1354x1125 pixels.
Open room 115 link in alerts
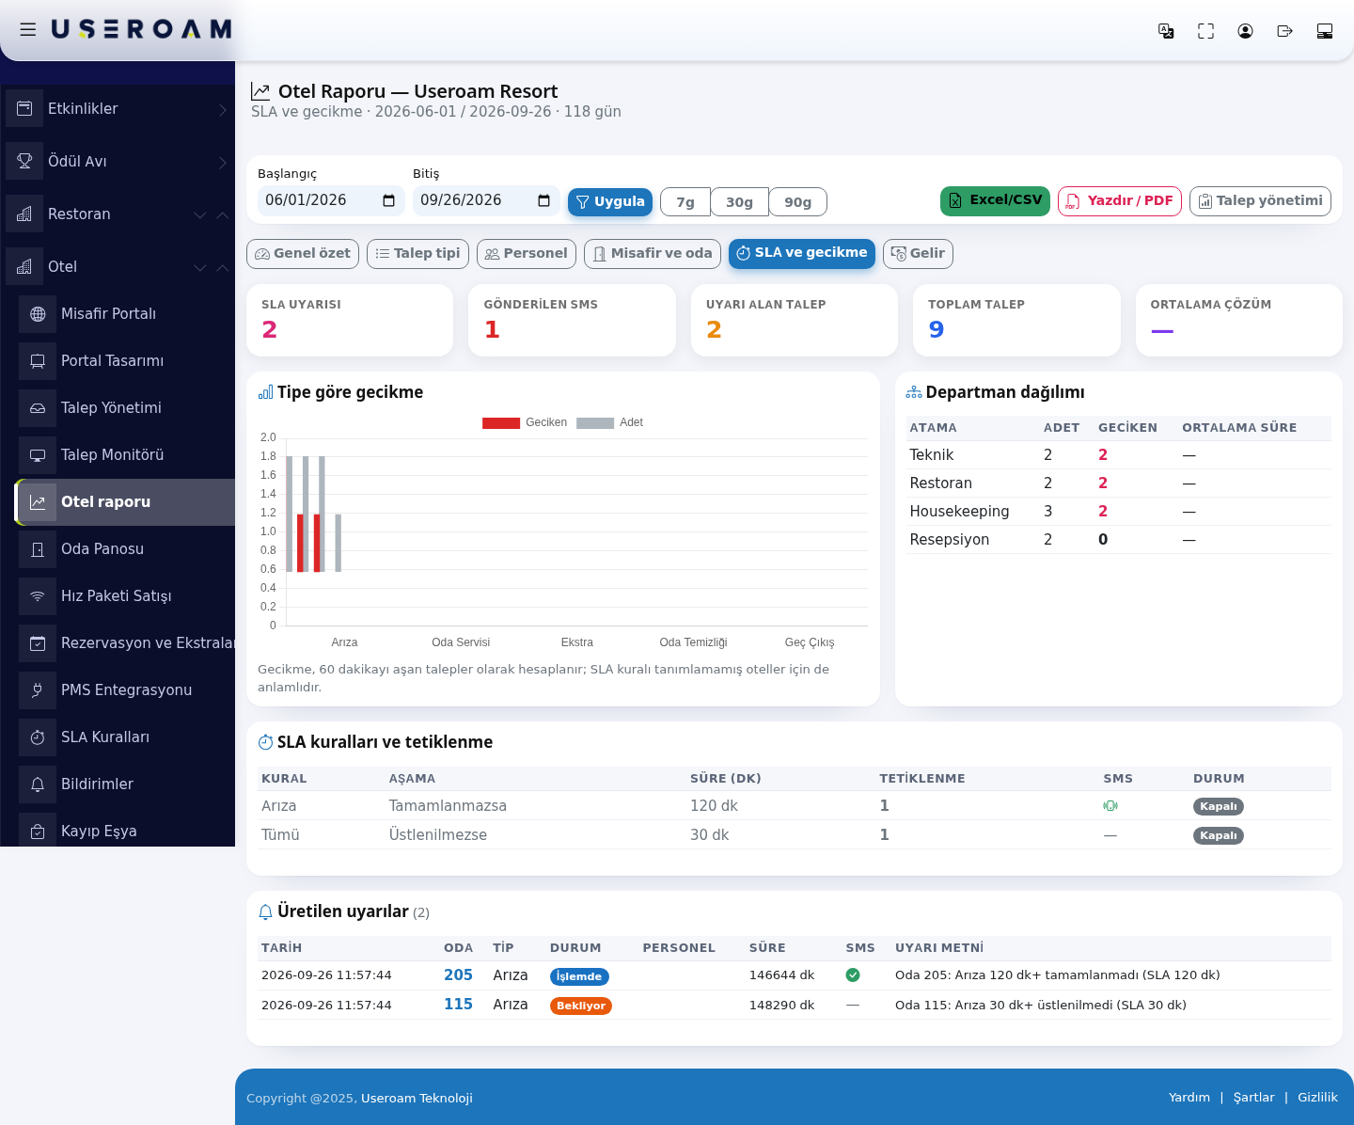click(x=458, y=1005)
